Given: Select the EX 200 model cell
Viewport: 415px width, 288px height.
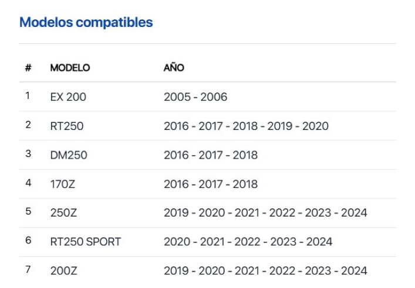Looking at the screenshot, I should pyautogui.click(x=68, y=97).
